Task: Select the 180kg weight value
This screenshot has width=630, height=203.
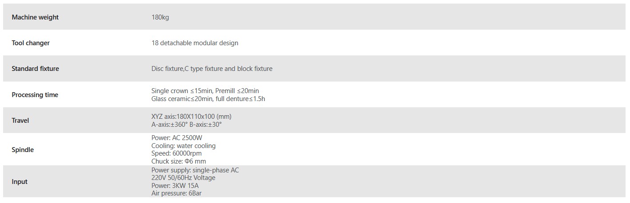Action: [160, 17]
